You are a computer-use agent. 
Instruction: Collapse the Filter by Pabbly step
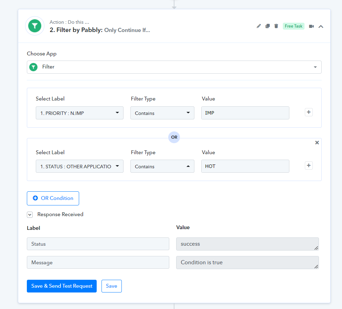click(x=321, y=26)
